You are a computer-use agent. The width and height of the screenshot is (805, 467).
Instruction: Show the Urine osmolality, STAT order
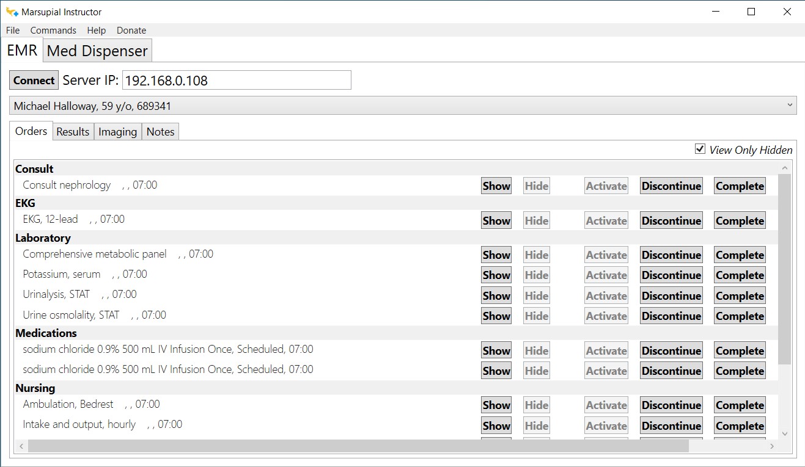[x=496, y=316]
